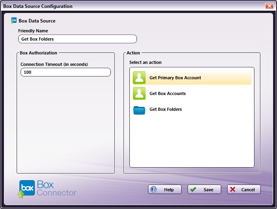The width and height of the screenshot is (277, 209).
Task: Select the Get Box Folders action
Action: (192, 109)
